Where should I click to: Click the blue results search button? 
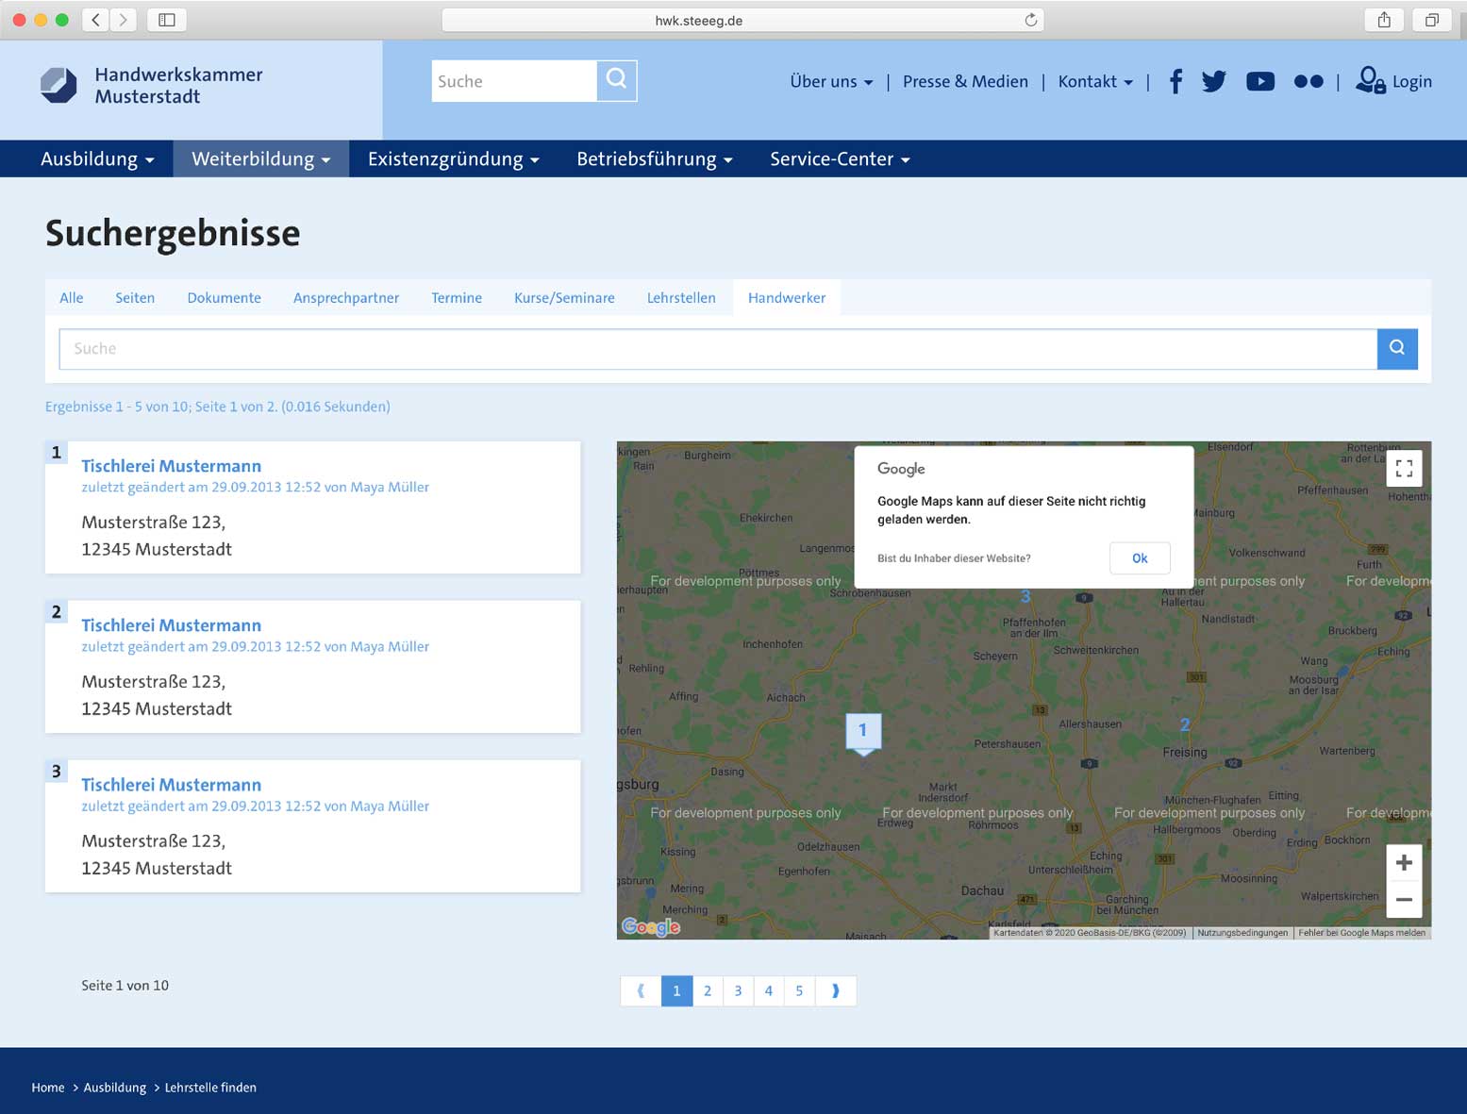[x=1396, y=349]
